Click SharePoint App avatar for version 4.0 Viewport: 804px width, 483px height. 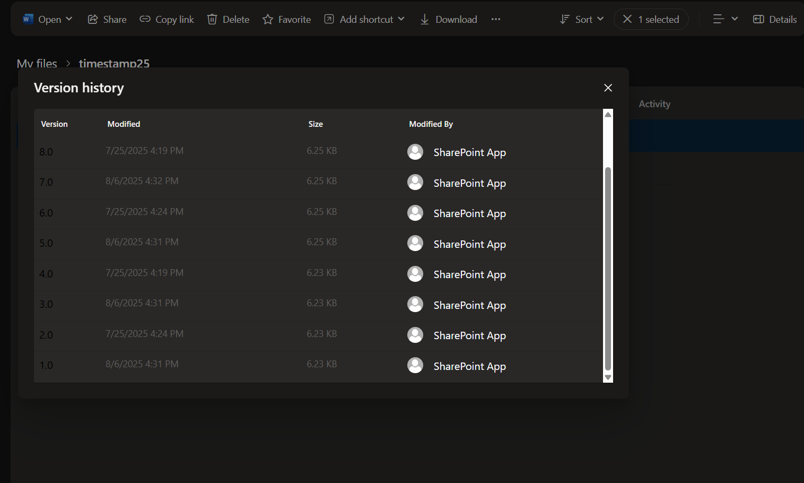[x=415, y=274]
